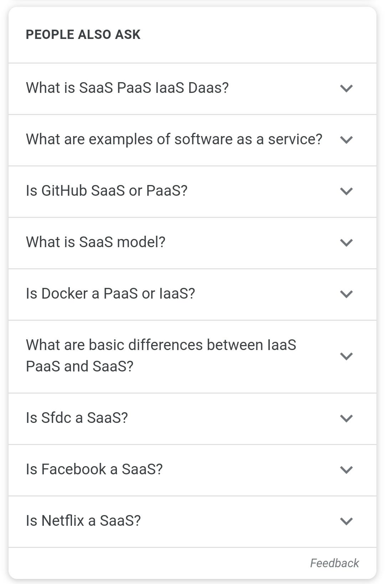This screenshot has height=584, width=385.
Task: Expand chevron beside "What is SaaS PaaS IaaS Daas?"
Action: (x=346, y=88)
